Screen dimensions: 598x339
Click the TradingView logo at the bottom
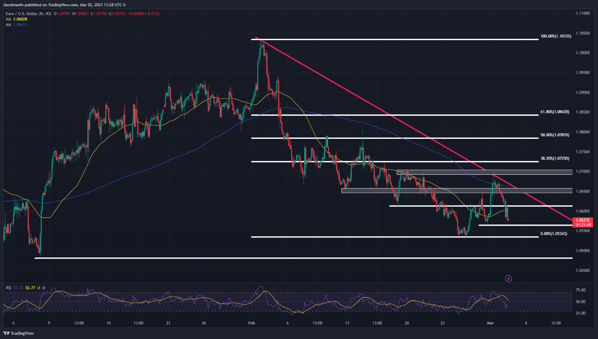click(18, 333)
